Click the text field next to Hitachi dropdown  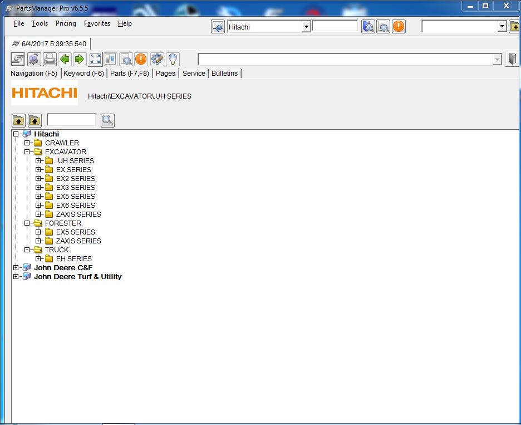tap(335, 26)
